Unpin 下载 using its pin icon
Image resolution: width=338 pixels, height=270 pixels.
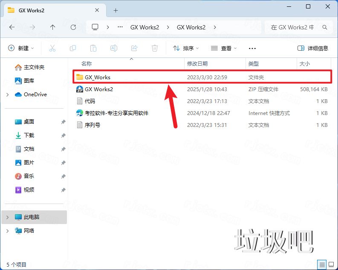coord(63,135)
